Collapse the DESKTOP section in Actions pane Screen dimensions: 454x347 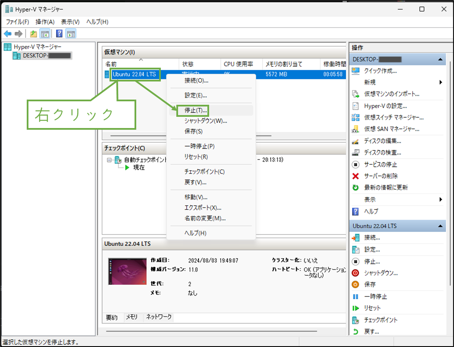pyautogui.click(x=440, y=59)
